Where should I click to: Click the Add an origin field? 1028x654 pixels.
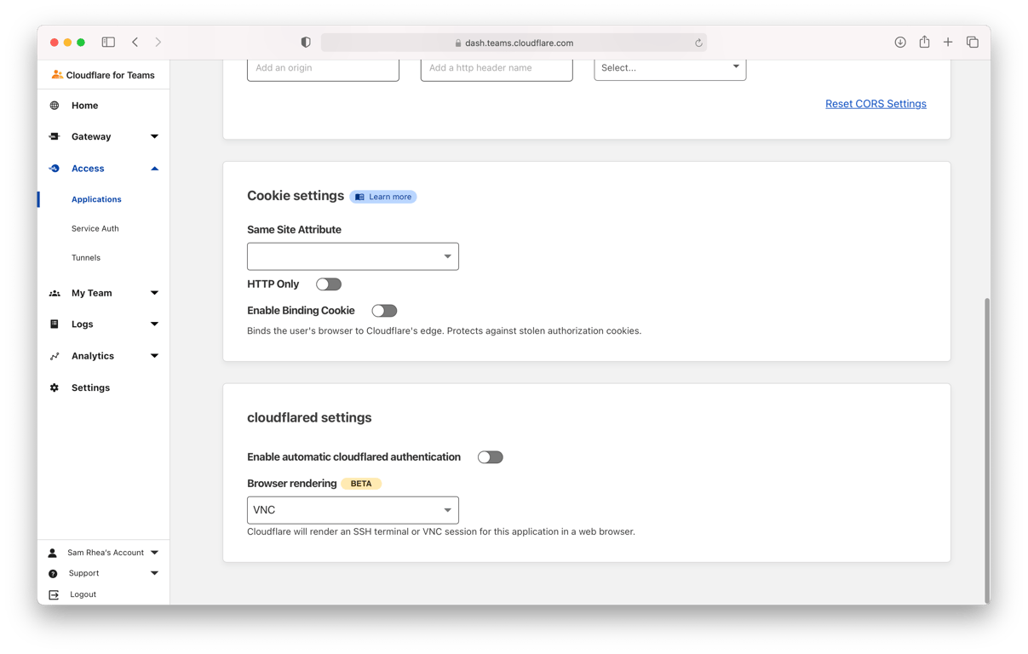coord(323,68)
